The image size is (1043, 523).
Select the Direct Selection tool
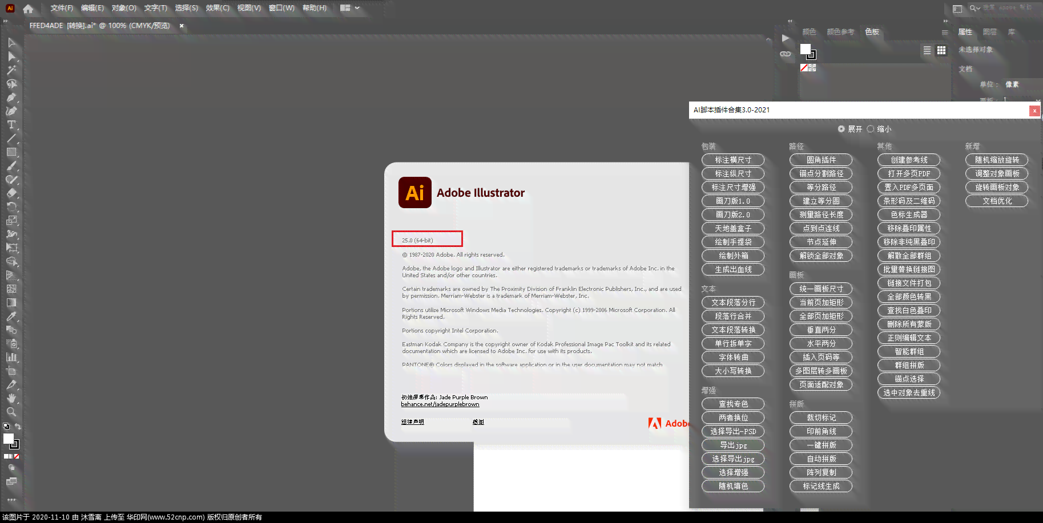pos(11,56)
